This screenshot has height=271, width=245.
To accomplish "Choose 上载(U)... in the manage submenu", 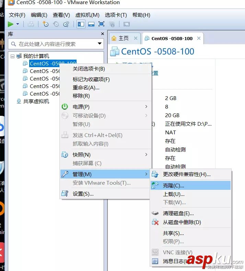I will [x=190, y=194].
